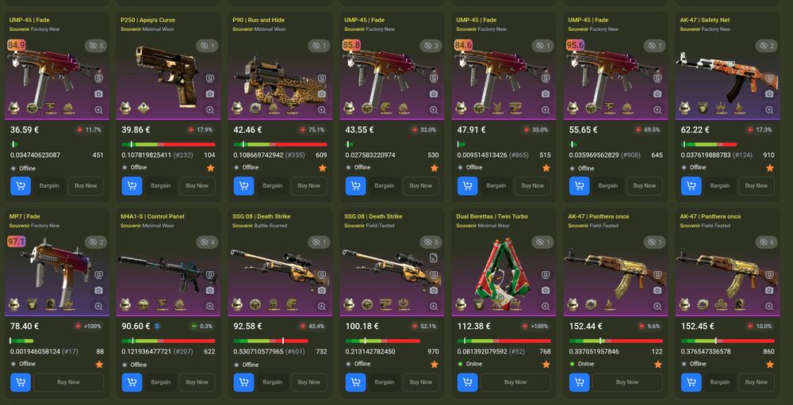Screen dimensions: 793x405
Task: Toggle watch eye counter on M4A1-S Control Panel
Action: click(208, 243)
